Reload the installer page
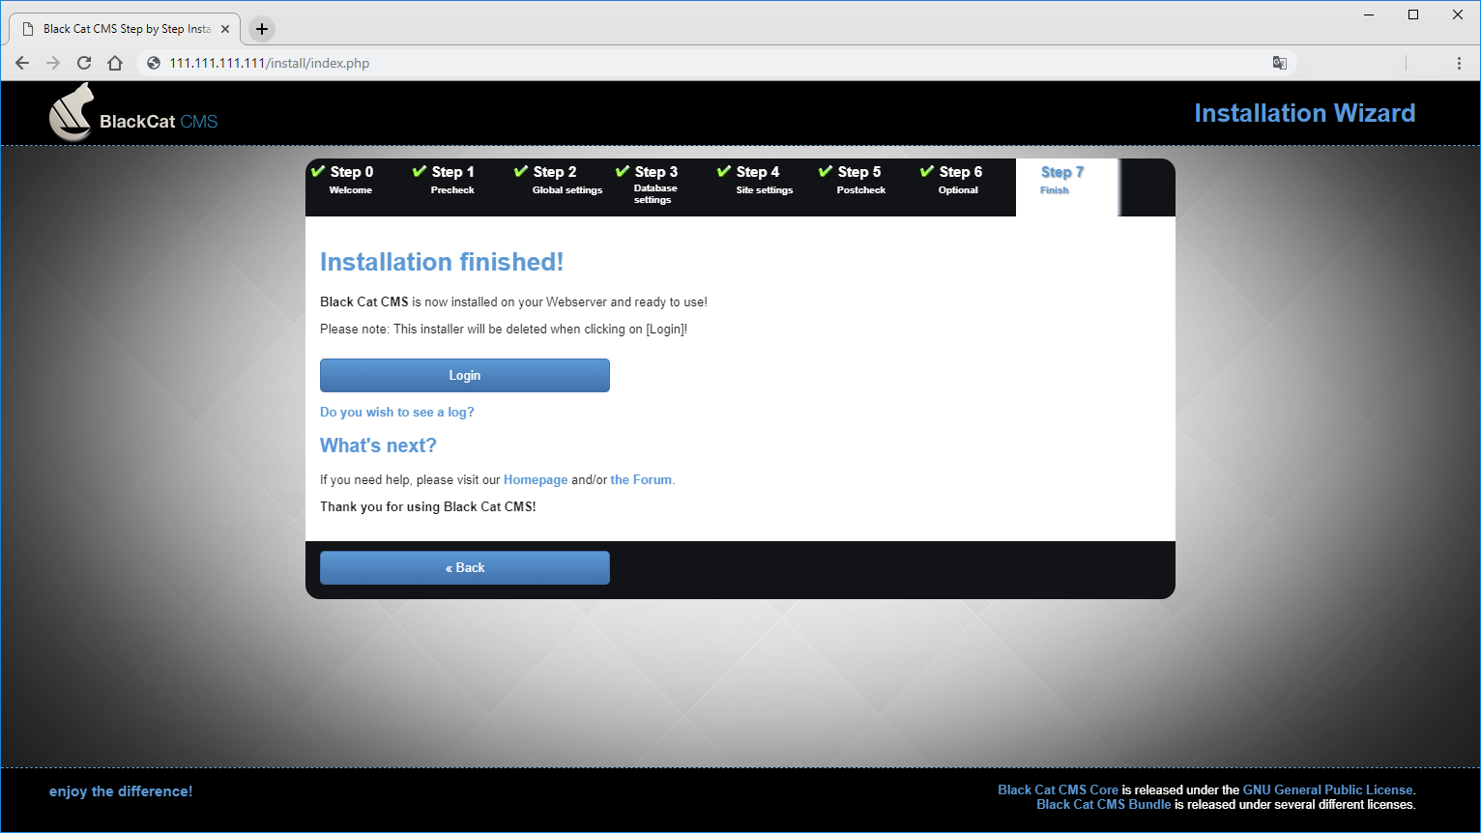This screenshot has width=1481, height=833. (83, 63)
